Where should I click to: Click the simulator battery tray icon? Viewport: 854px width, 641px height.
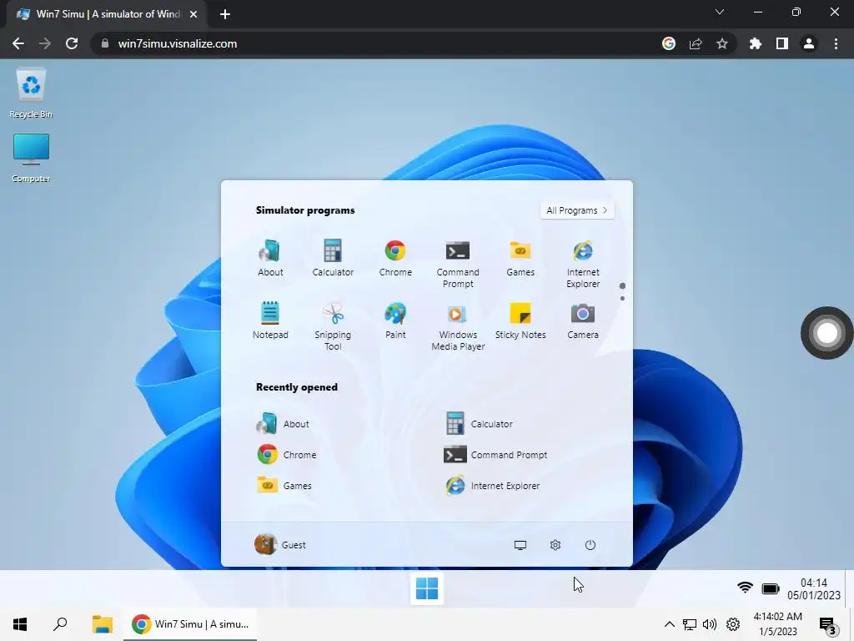point(770,588)
